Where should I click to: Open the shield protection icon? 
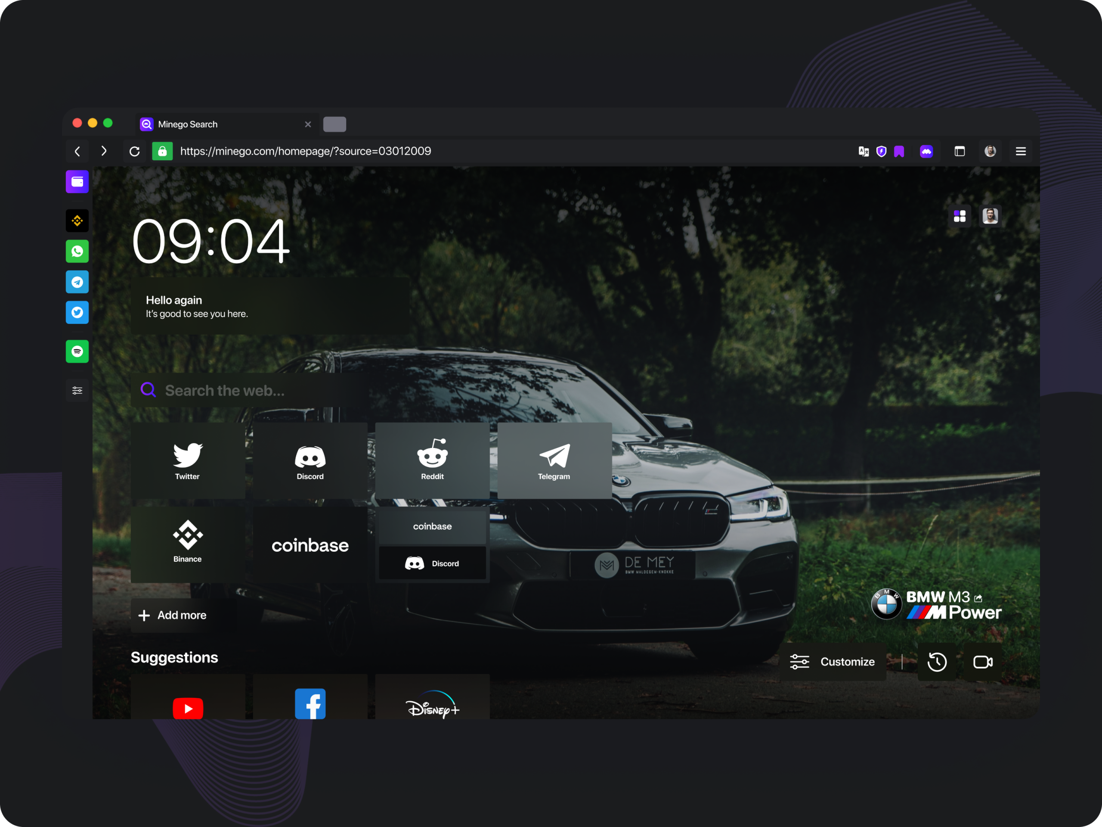tap(881, 151)
